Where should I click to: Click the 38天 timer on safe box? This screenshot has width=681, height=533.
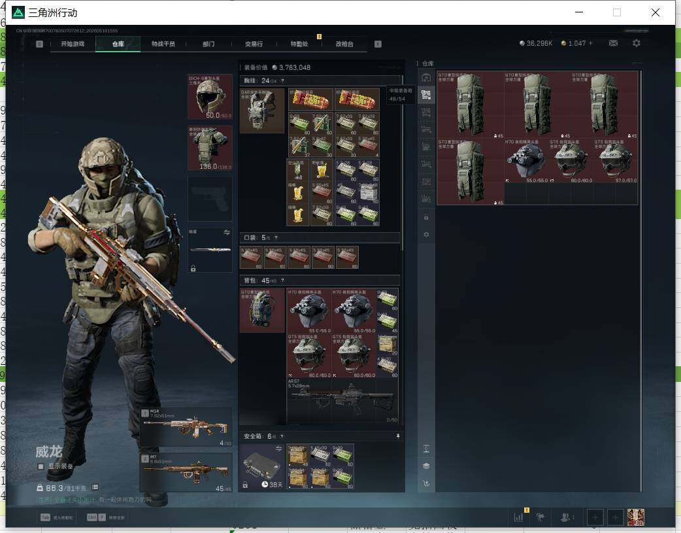click(272, 485)
